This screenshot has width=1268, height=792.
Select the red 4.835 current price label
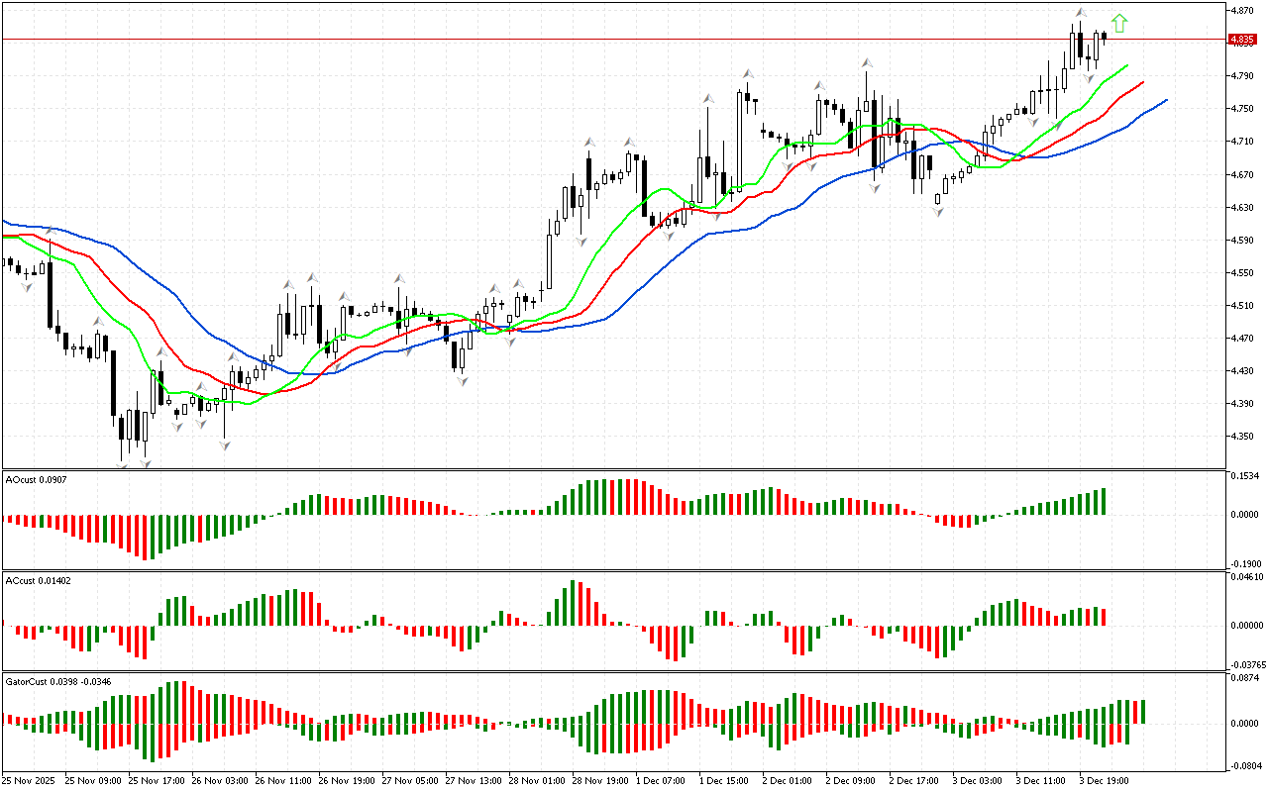pos(1242,40)
